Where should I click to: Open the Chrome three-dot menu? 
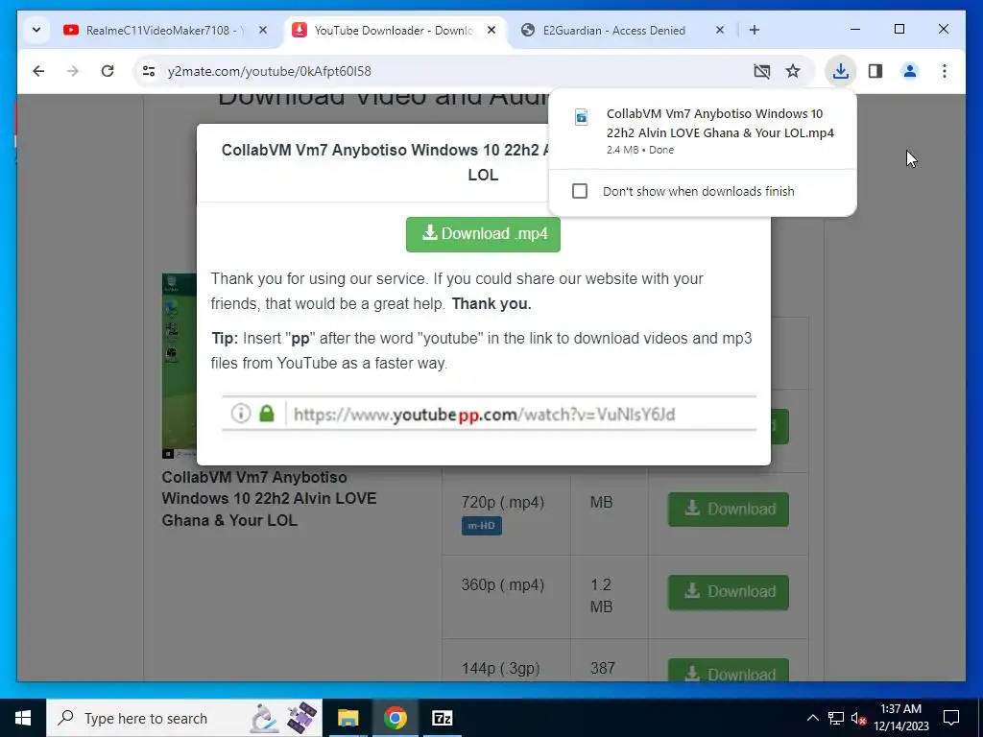[945, 71]
